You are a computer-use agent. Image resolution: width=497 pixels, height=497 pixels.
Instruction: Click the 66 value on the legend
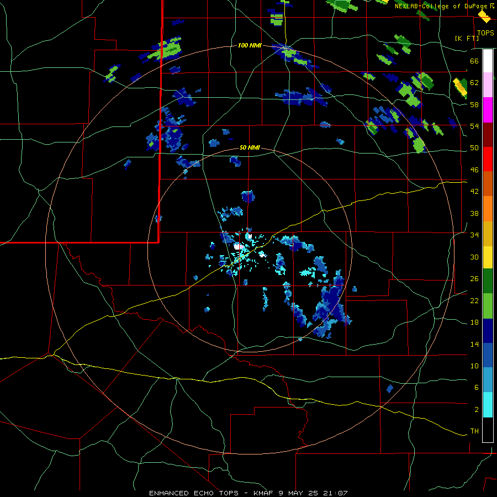pos(474,61)
